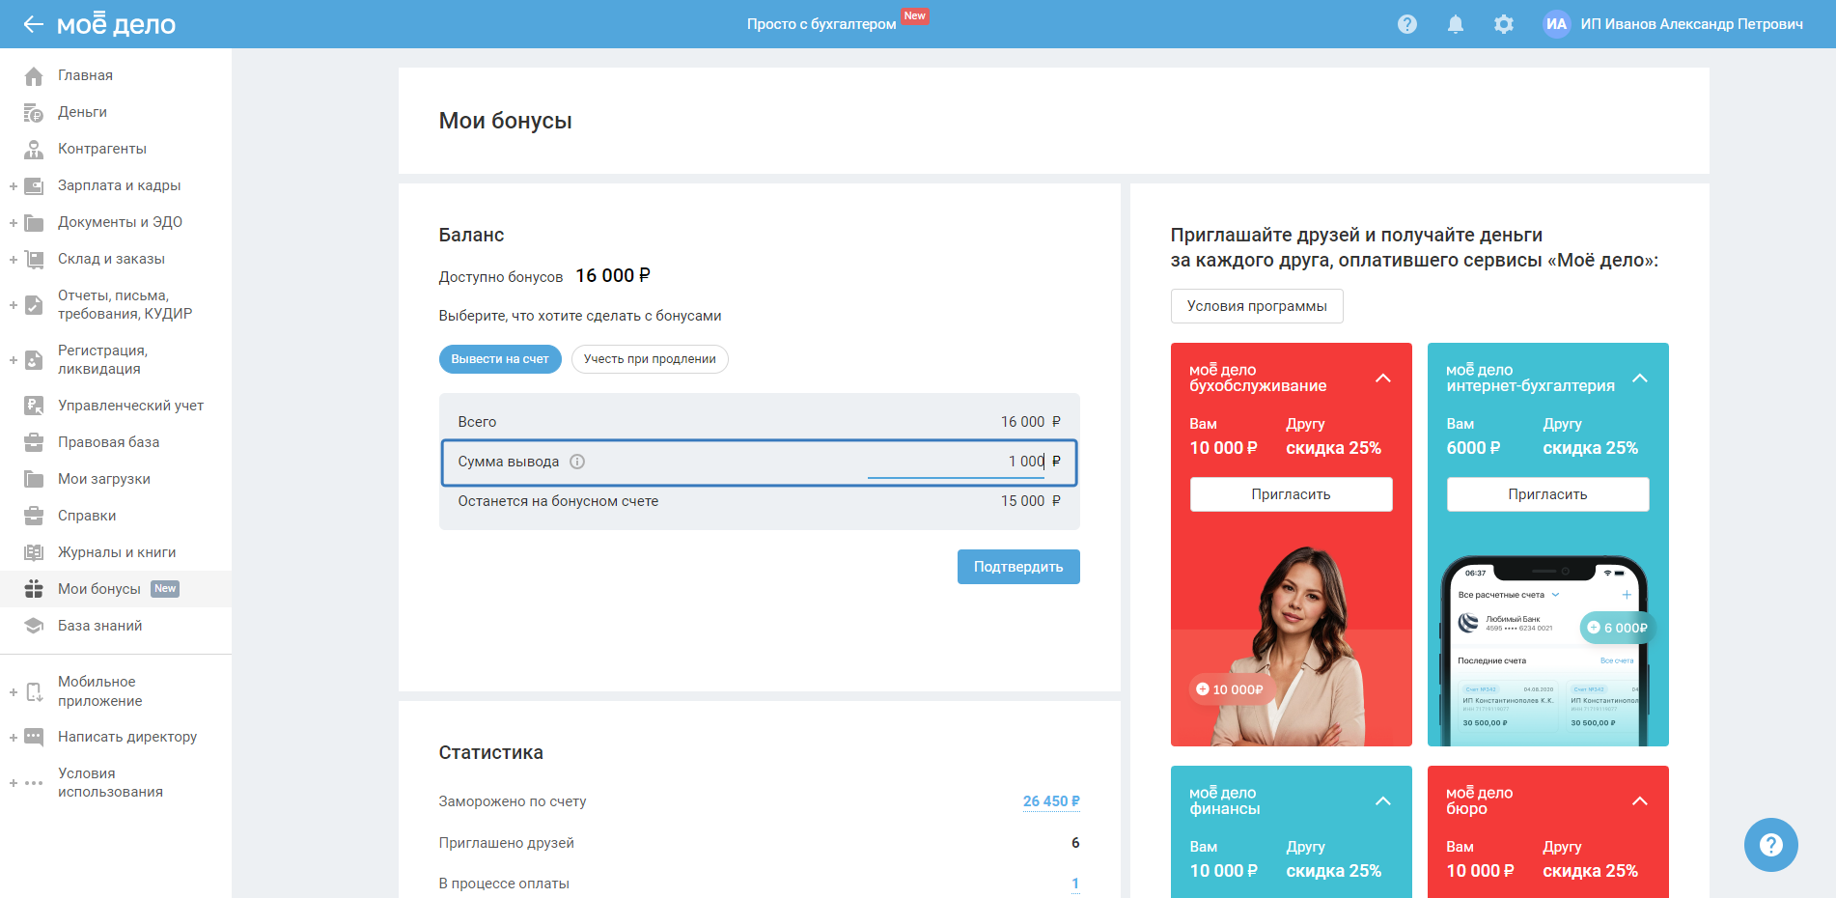The image size is (1836, 898).
Task: Click Пригласить on the интернет-бухгалтерия card
Action: tap(1548, 494)
